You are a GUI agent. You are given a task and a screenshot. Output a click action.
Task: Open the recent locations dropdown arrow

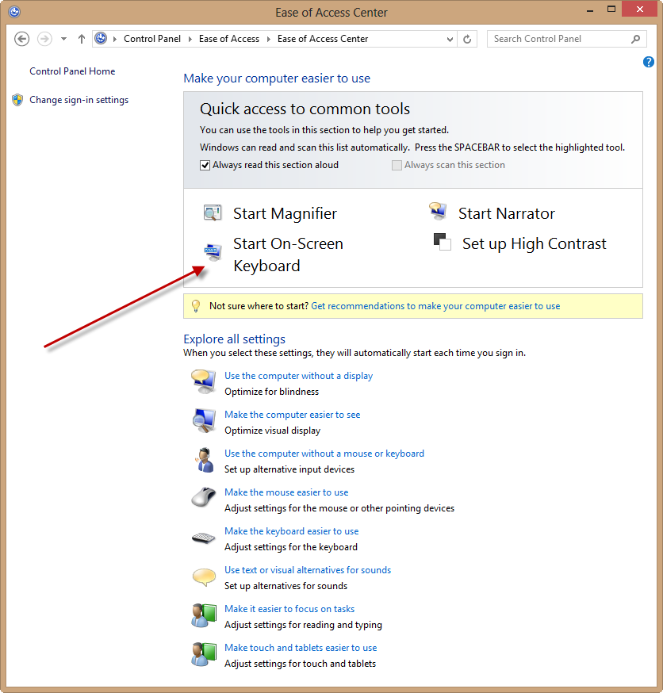[x=63, y=39]
